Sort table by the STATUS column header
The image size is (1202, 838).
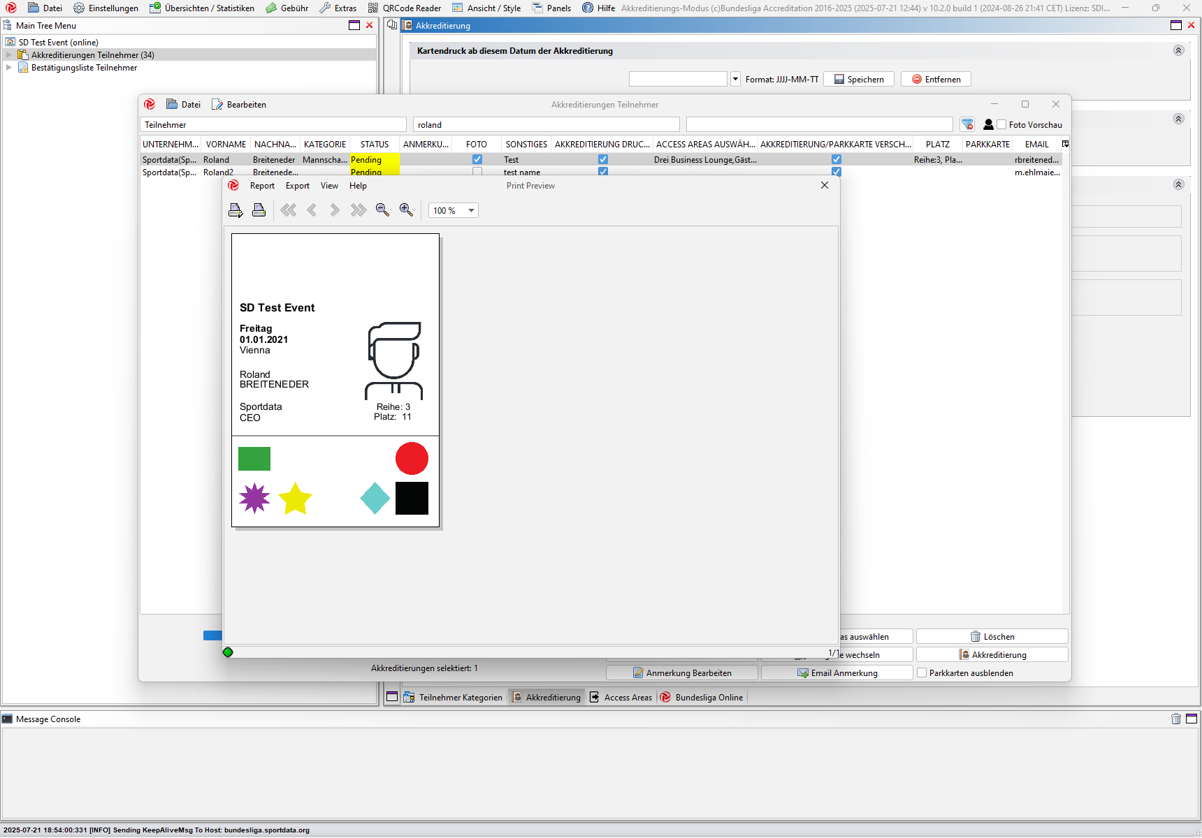click(x=375, y=144)
